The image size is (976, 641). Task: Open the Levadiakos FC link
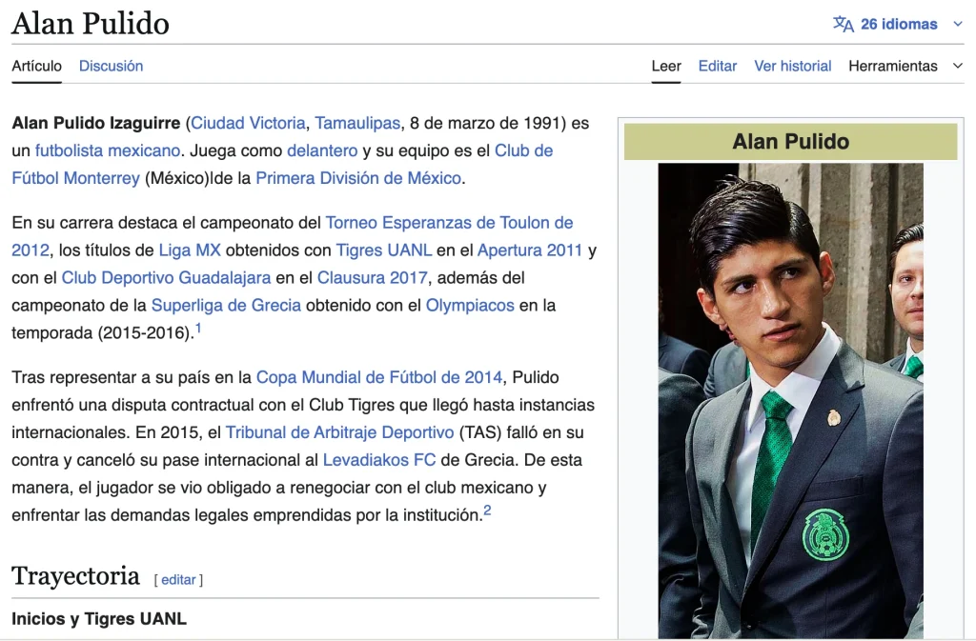[x=379, y=460]
